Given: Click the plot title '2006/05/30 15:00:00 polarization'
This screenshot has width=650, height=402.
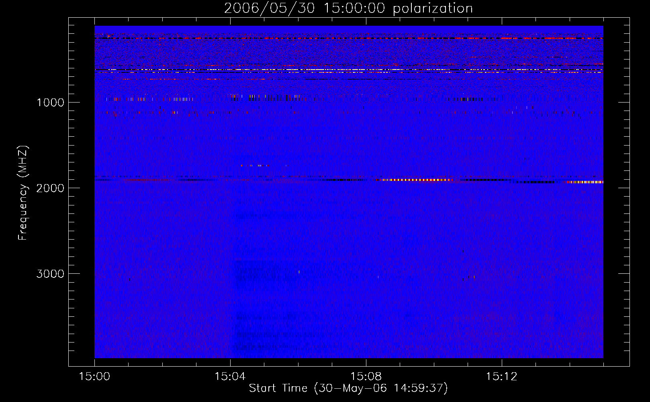Looking at the screenshot, I should [x=348, y=8].
